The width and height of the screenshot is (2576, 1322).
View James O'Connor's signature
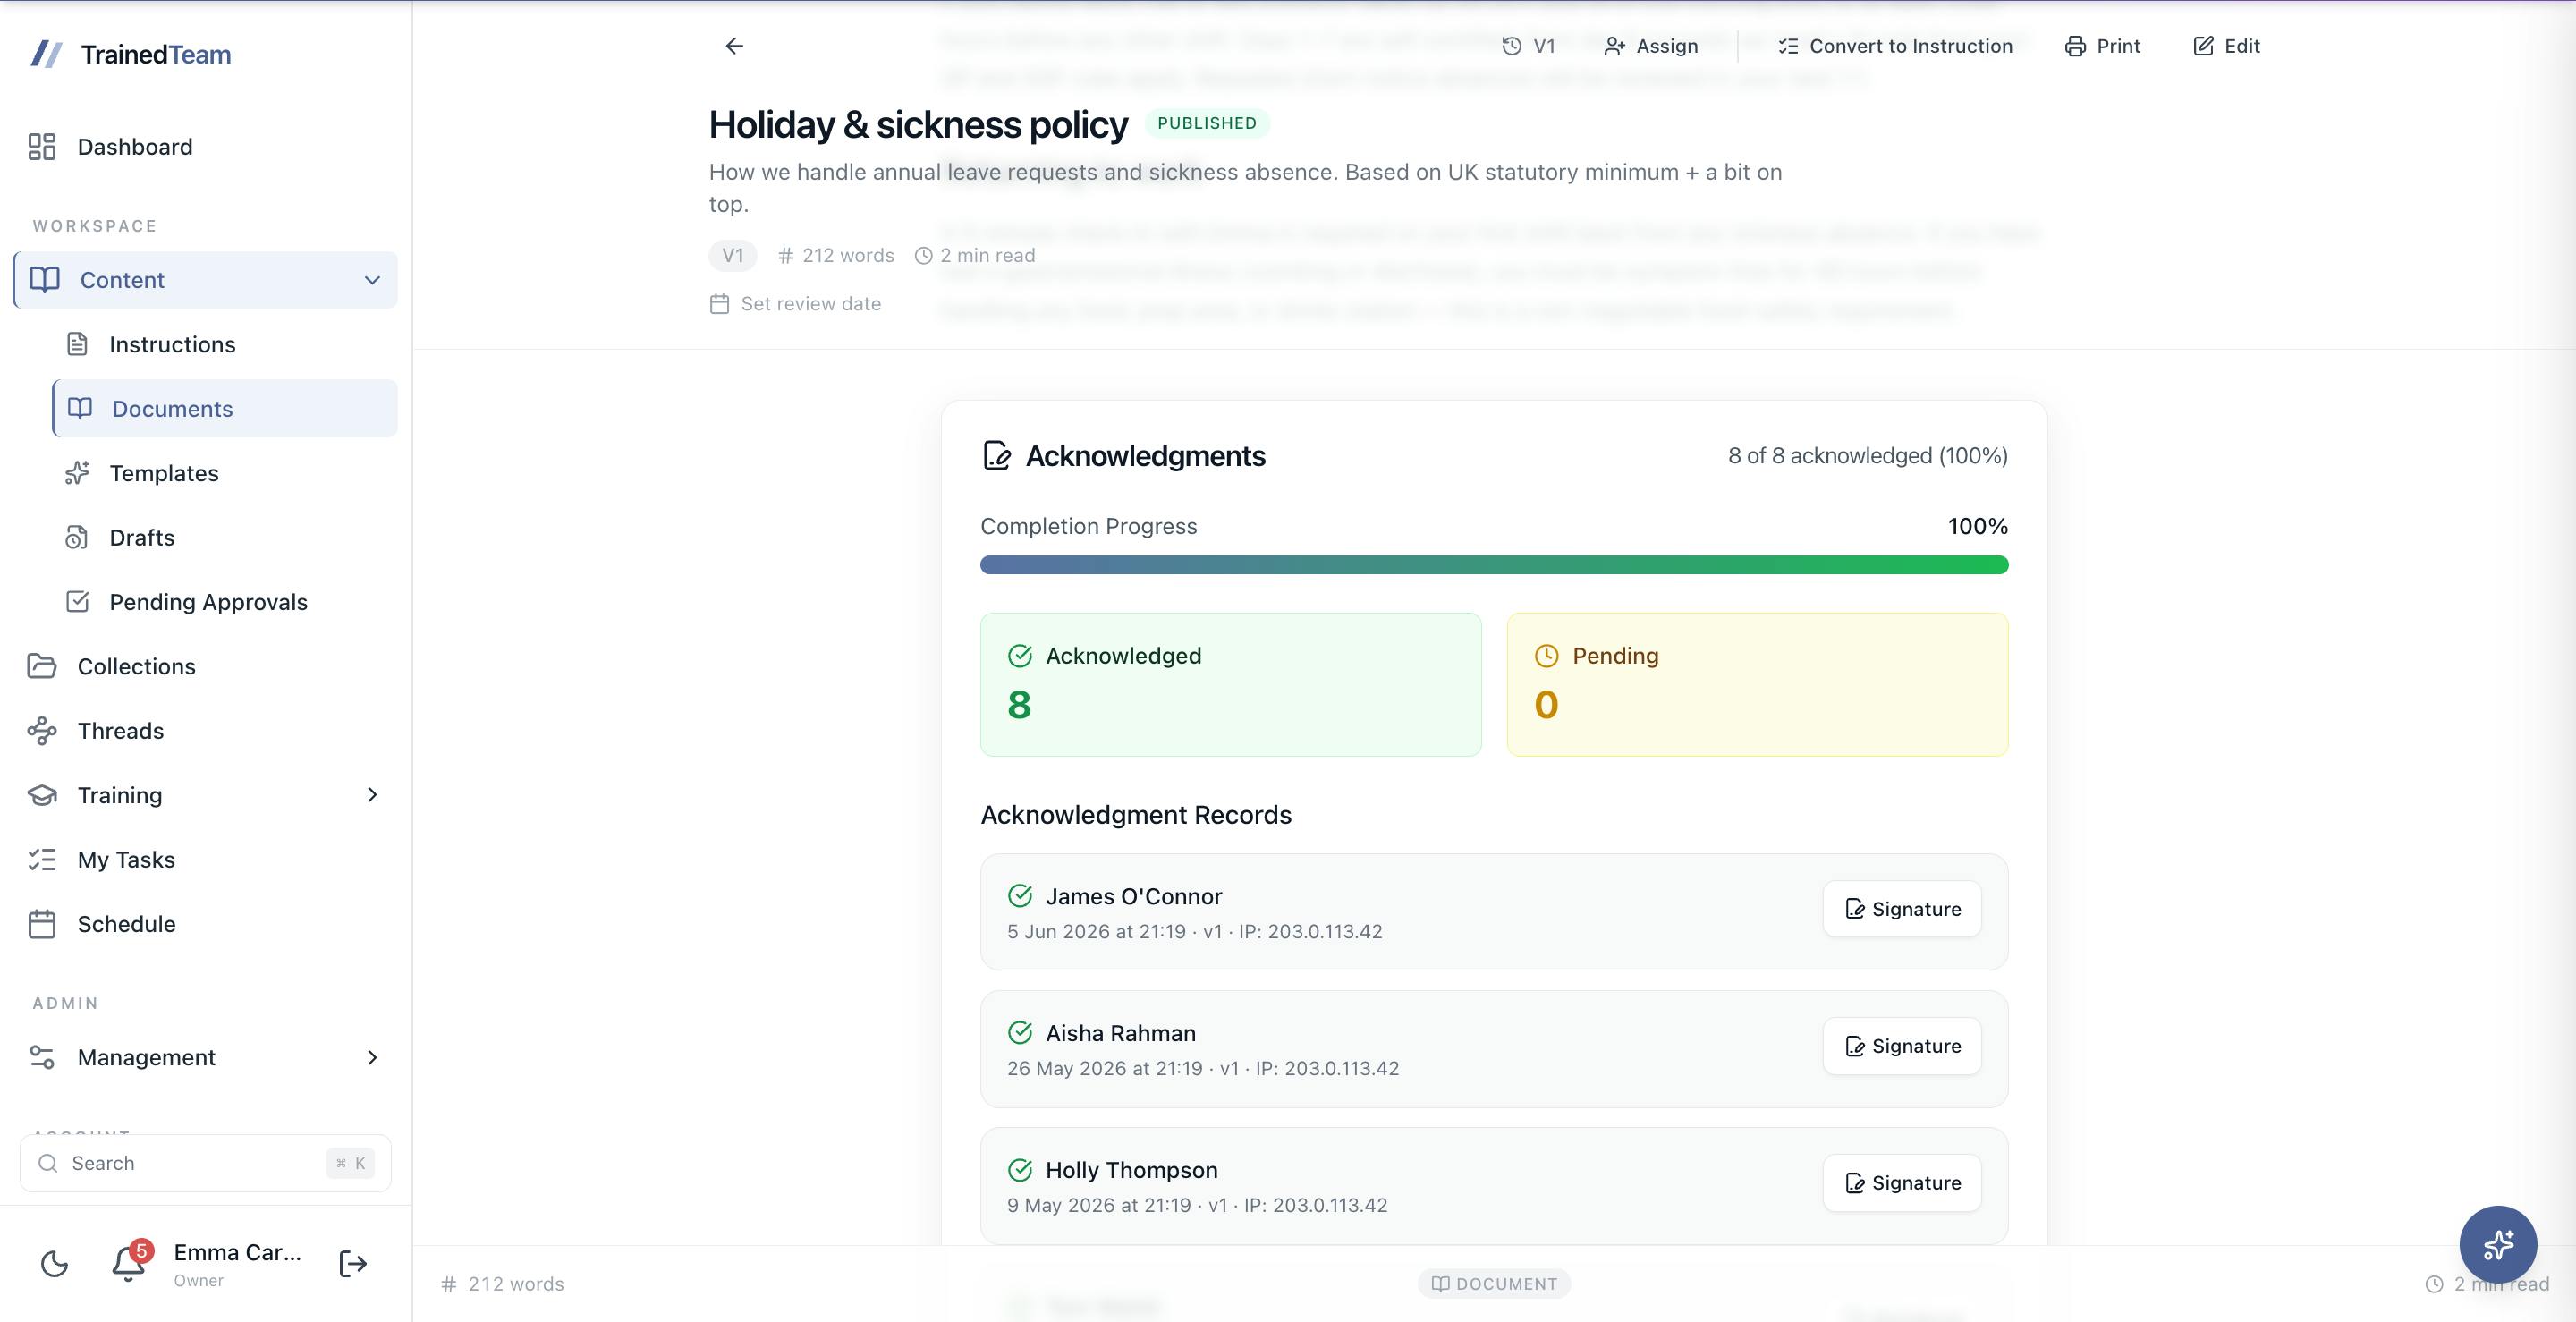[x=1902, y=909]
